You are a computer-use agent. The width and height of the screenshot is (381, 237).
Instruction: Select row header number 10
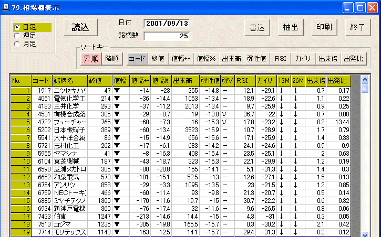click(x=21, y=161)
